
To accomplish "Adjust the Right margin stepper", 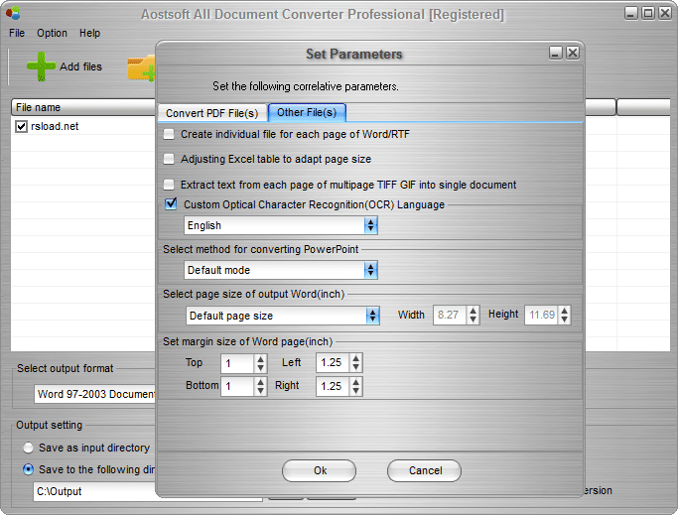I will click(355, 386).
